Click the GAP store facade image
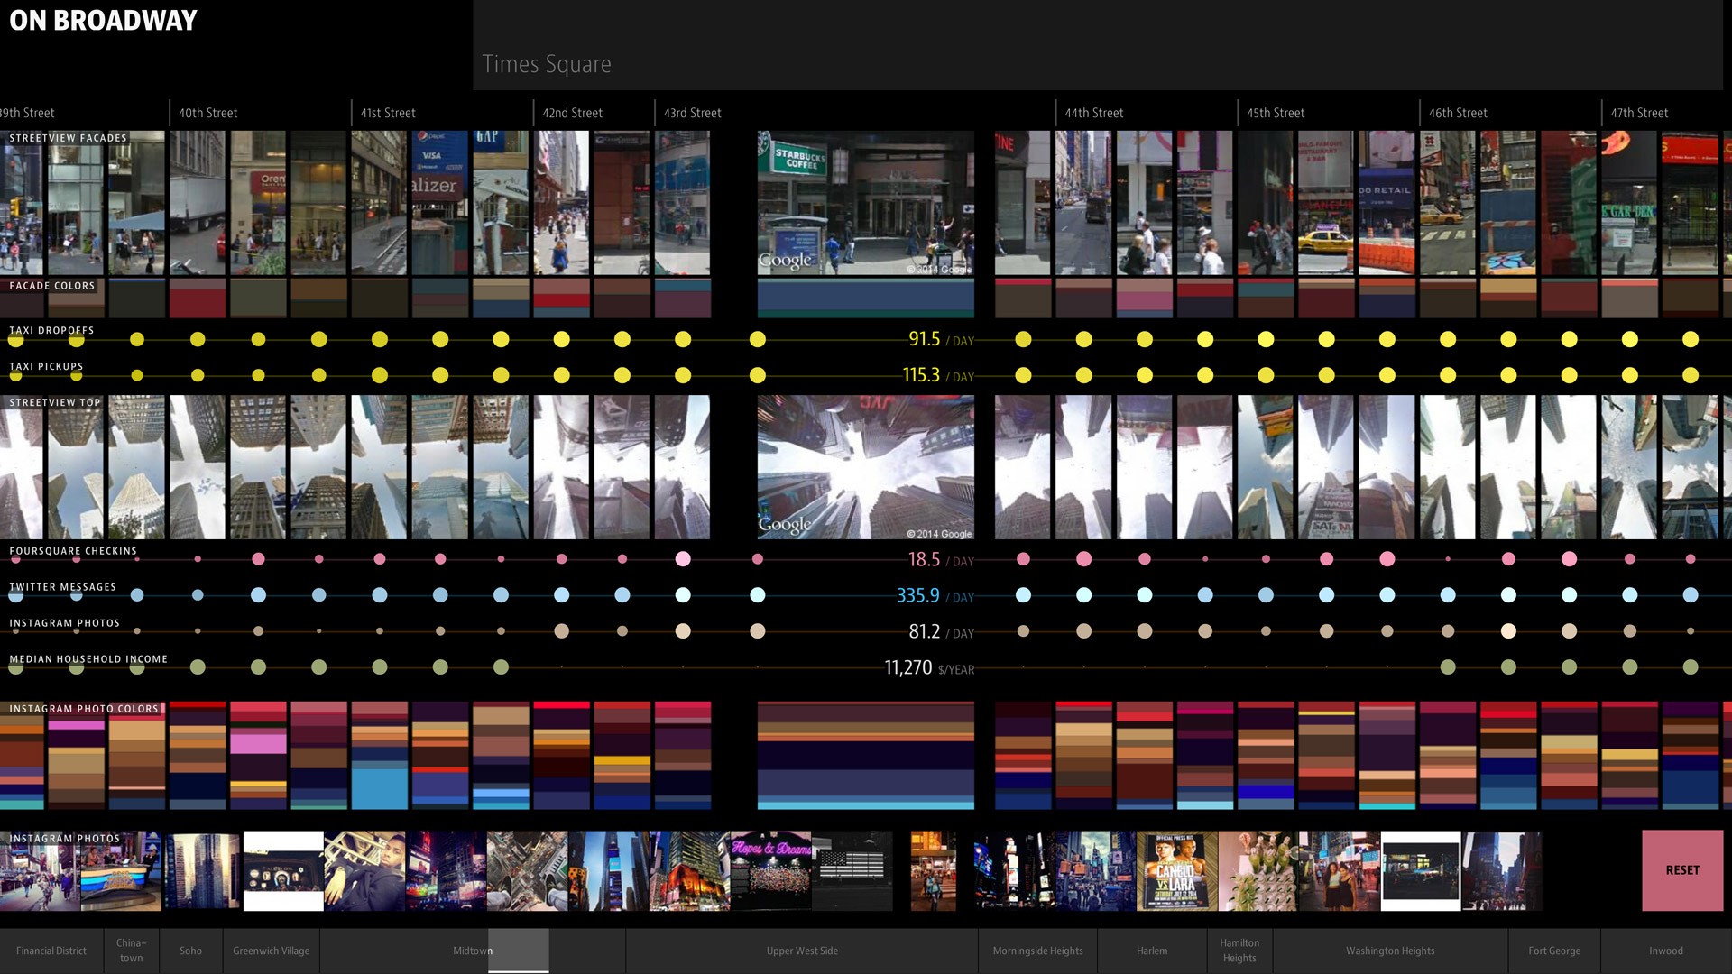Image resolution: width=1732 pixels, height=974 pixels. [x=501, y=203]
